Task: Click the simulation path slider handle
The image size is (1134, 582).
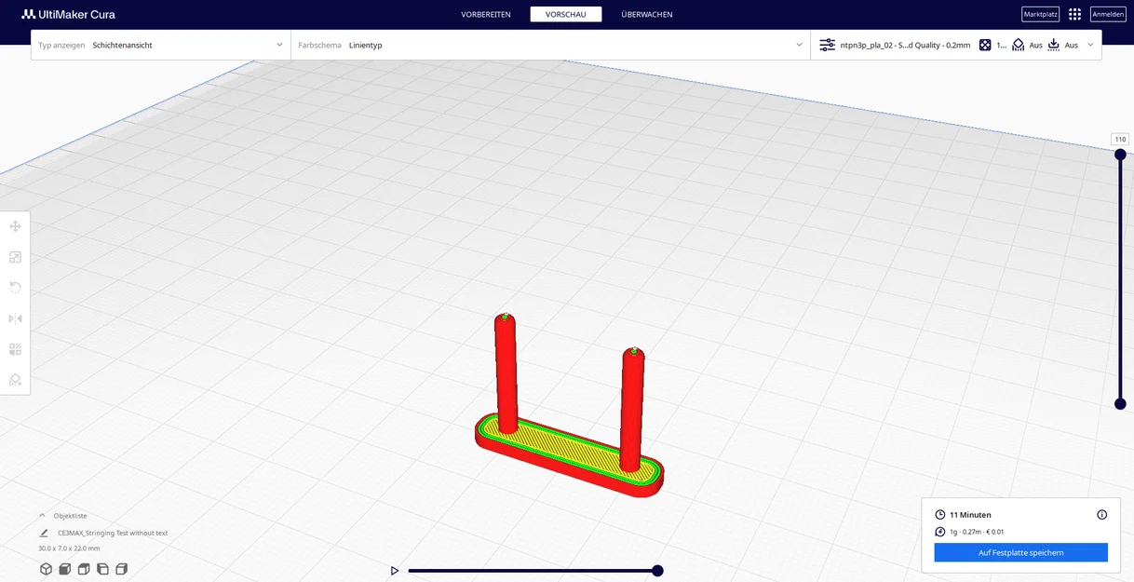Action: coord(657,571)
